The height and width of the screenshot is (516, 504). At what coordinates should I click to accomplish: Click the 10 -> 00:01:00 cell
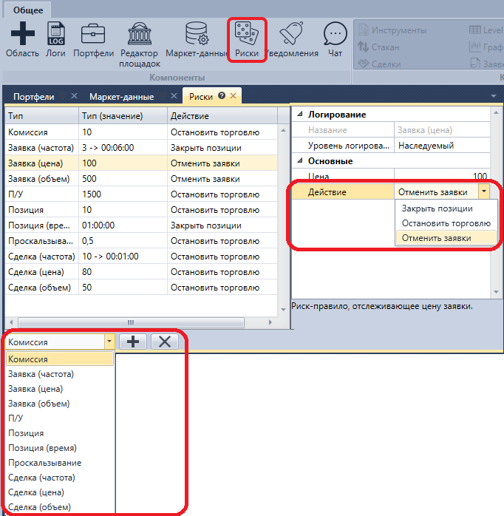point(123,257)
